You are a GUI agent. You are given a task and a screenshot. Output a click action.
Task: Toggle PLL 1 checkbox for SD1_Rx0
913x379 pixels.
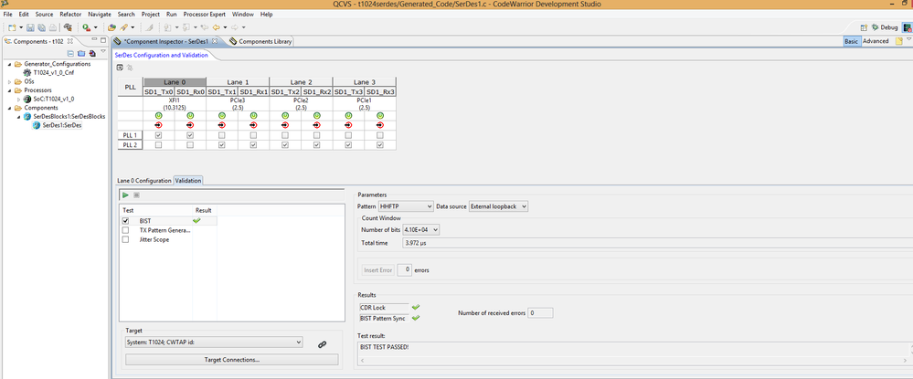pos(190,135)
